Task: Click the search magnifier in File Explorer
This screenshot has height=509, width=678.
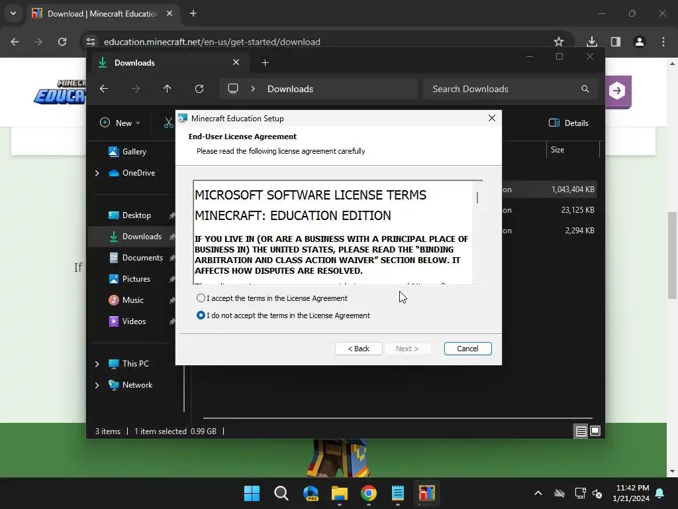Action: (x=585, y=89)
